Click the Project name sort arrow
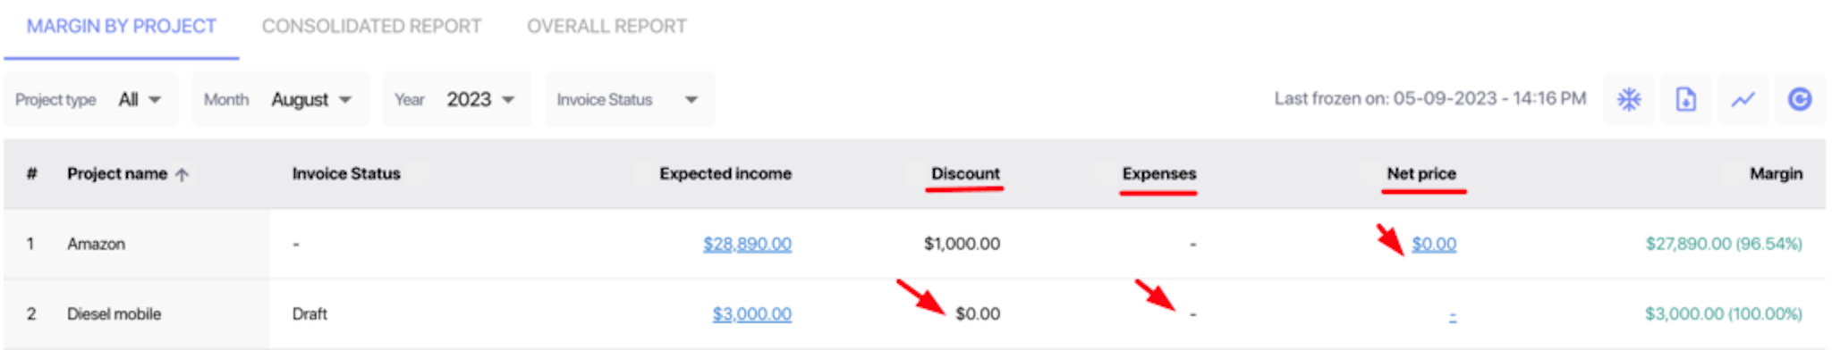The height and width of the screenshot is (350, 1832). [182, 175]
